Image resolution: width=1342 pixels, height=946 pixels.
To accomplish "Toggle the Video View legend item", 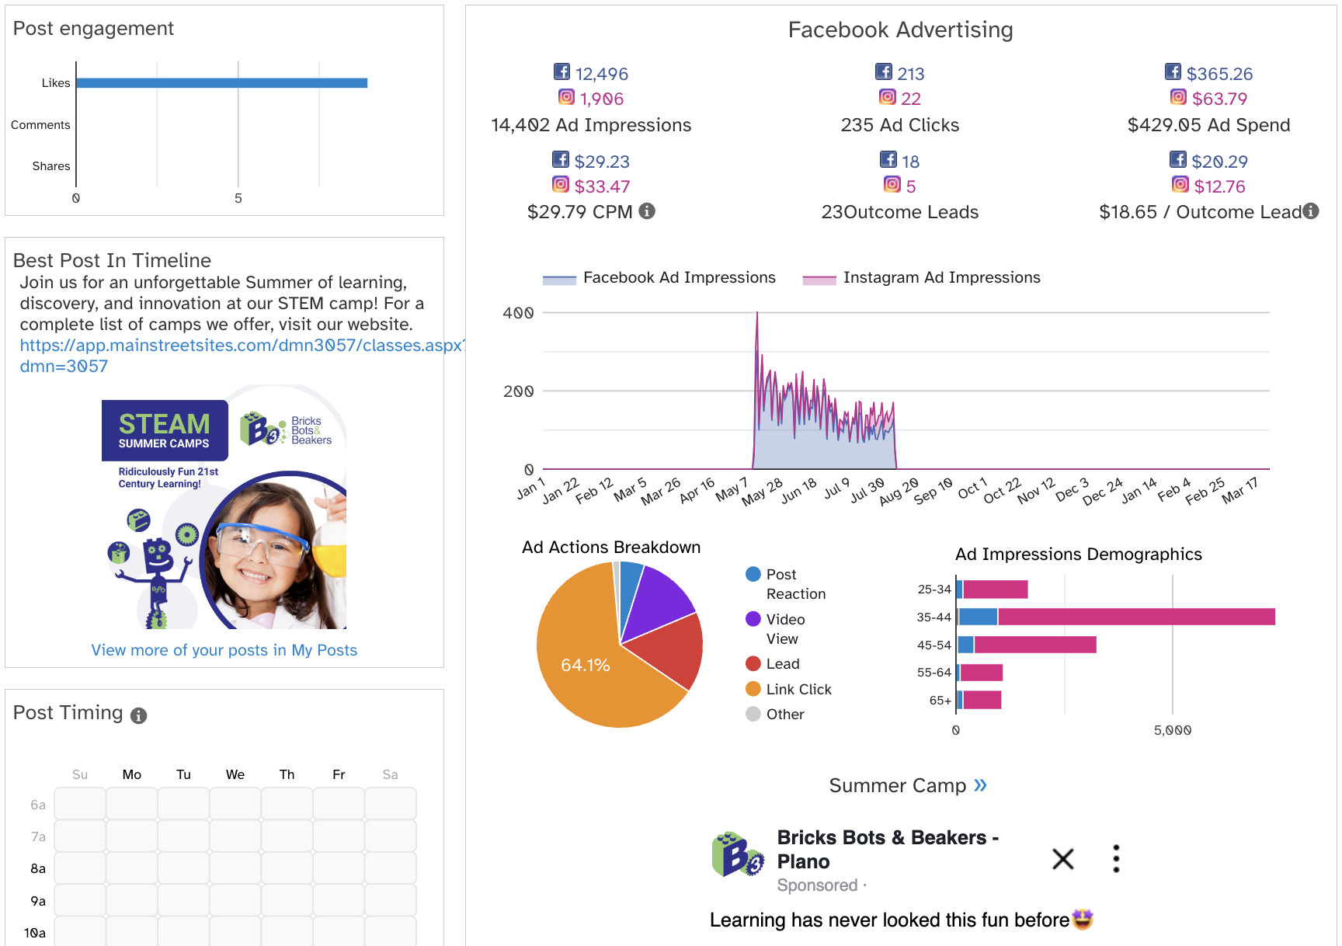I will tap(784, 620).
